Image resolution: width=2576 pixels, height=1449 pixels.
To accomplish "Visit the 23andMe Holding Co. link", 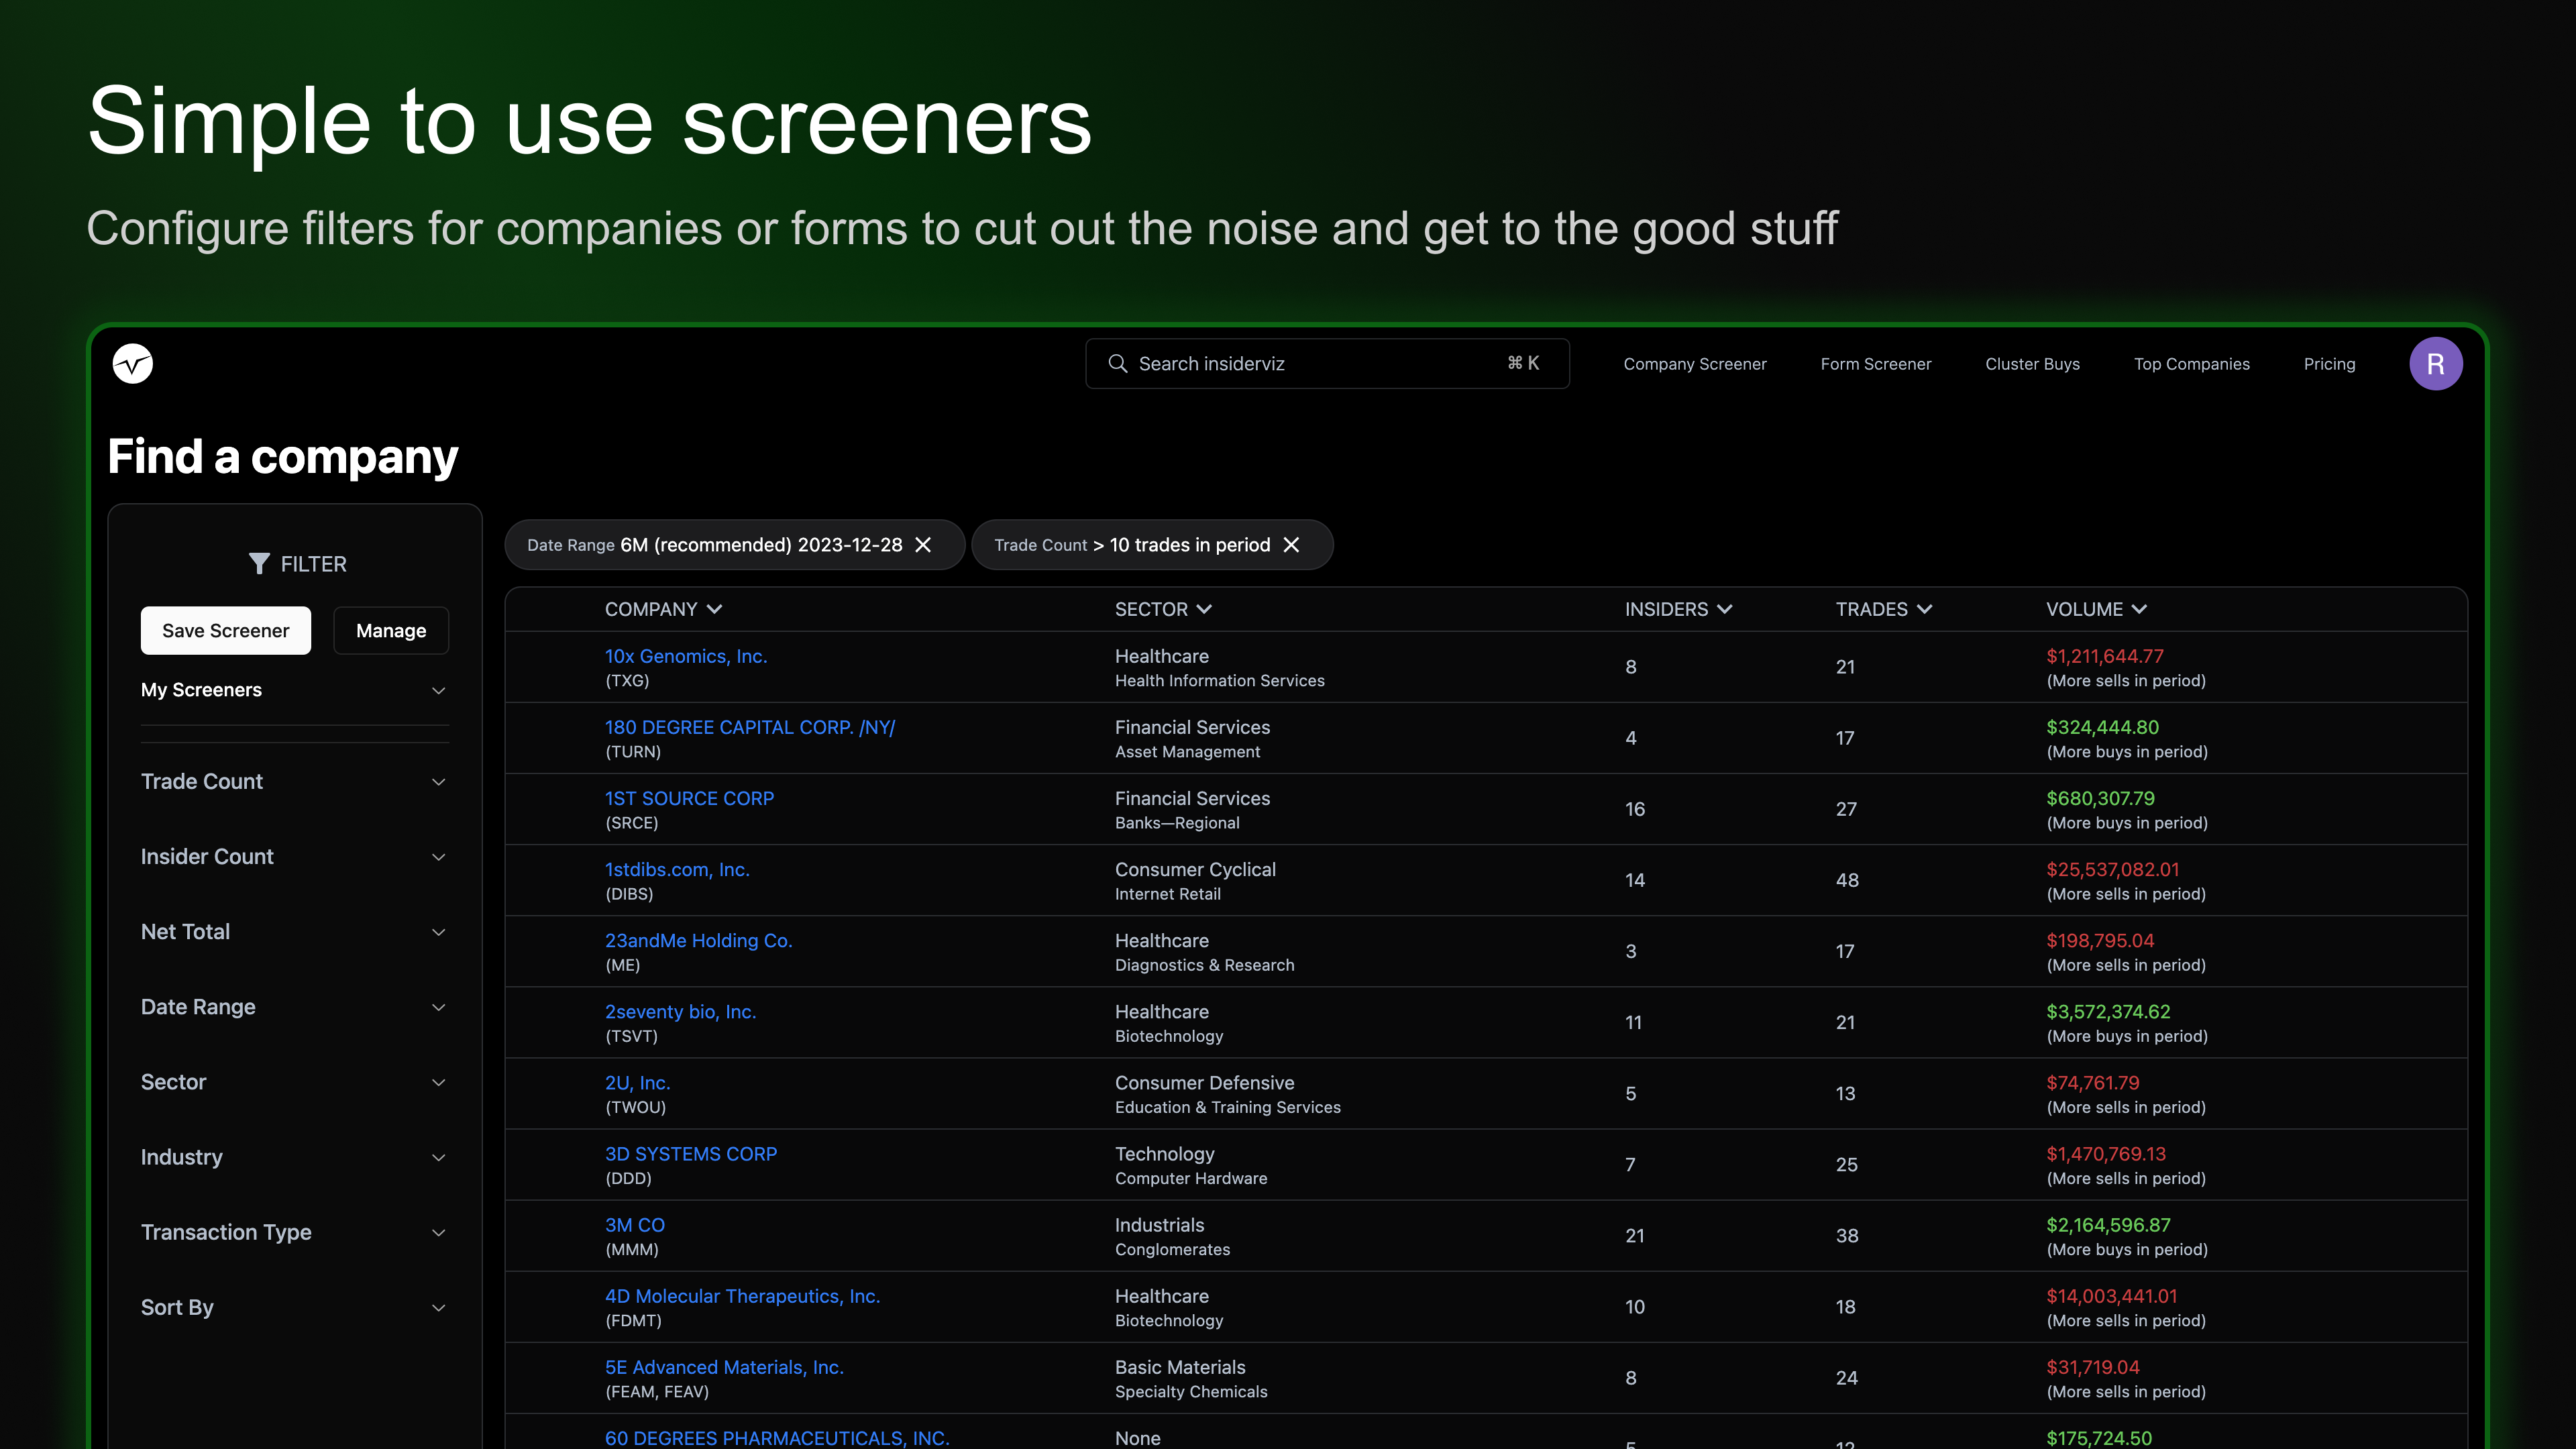I will 698,940.
